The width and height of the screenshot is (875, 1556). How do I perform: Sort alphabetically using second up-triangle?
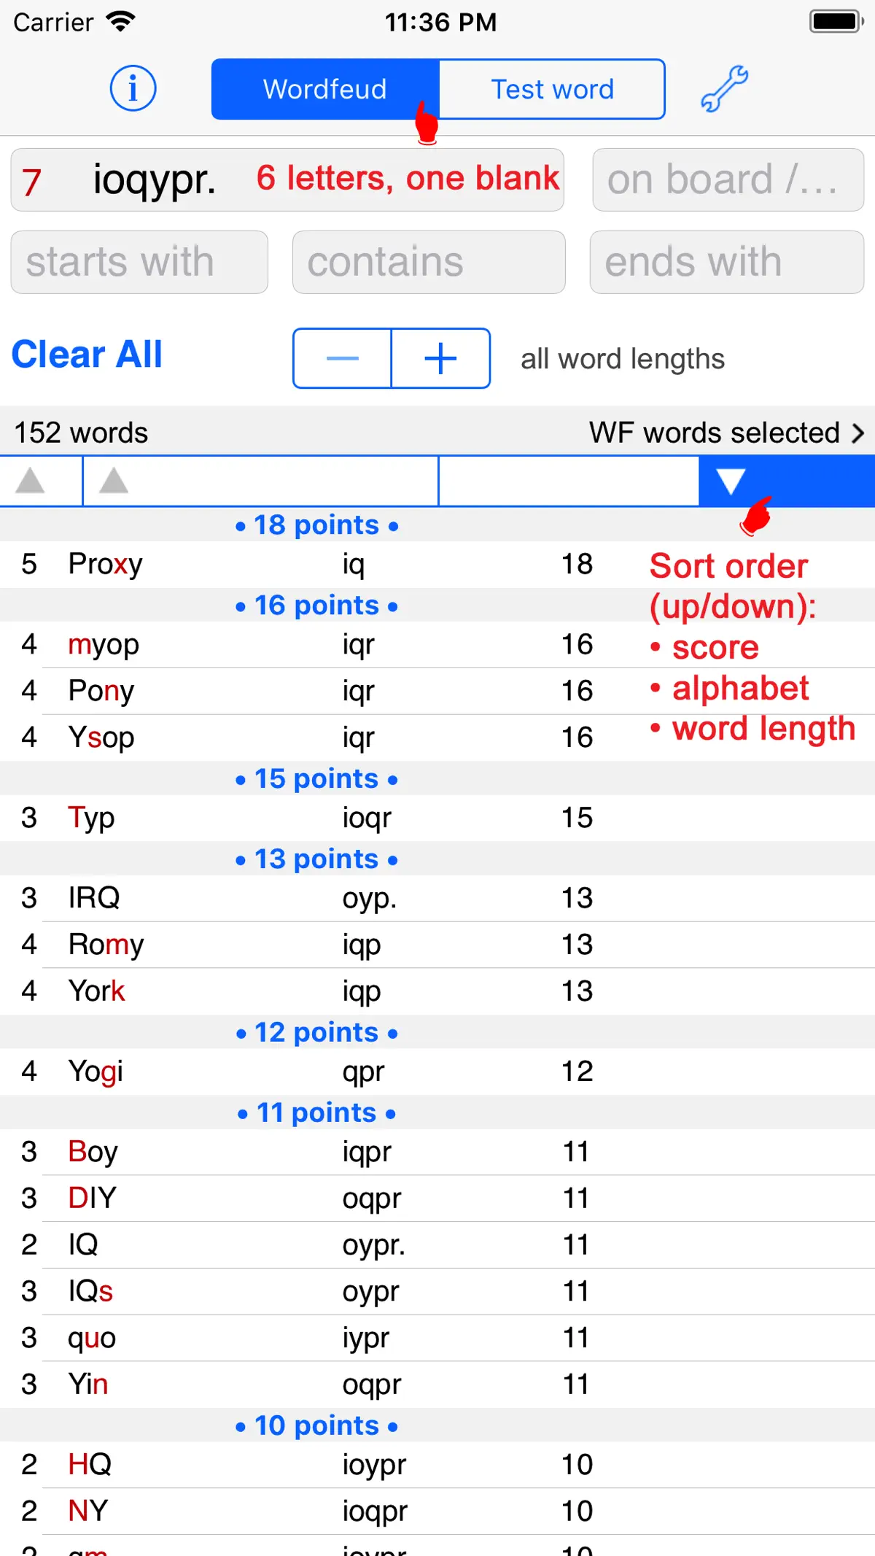click(x=114, y=481)
